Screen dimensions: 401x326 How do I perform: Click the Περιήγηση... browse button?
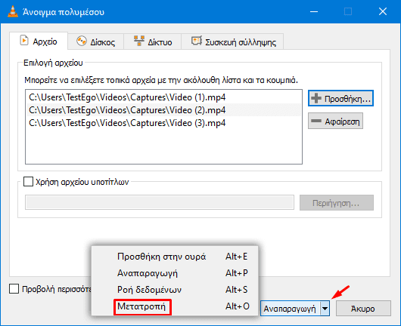337,203
